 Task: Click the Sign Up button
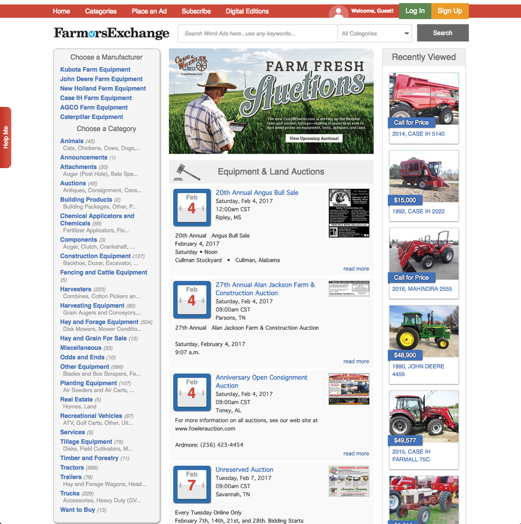click(450, 11)
